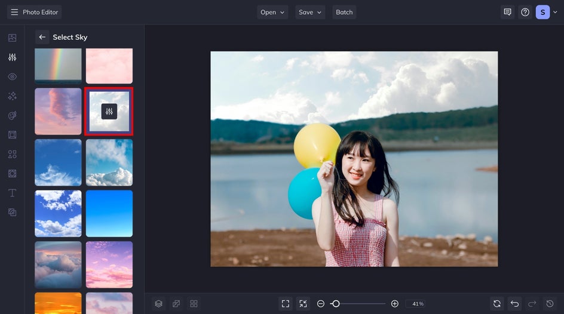Click the reset/refresh image icon
The height and width of the screenshot is (314, 564).
497,304
